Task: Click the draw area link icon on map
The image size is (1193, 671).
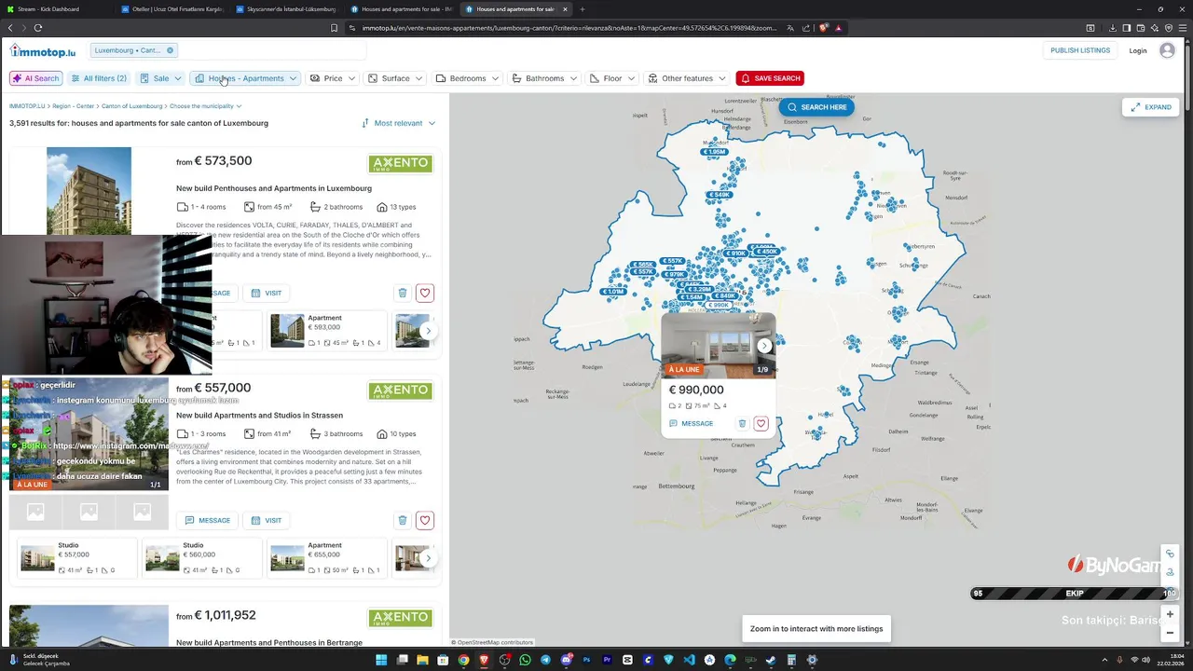Action: pos(1170,554)
